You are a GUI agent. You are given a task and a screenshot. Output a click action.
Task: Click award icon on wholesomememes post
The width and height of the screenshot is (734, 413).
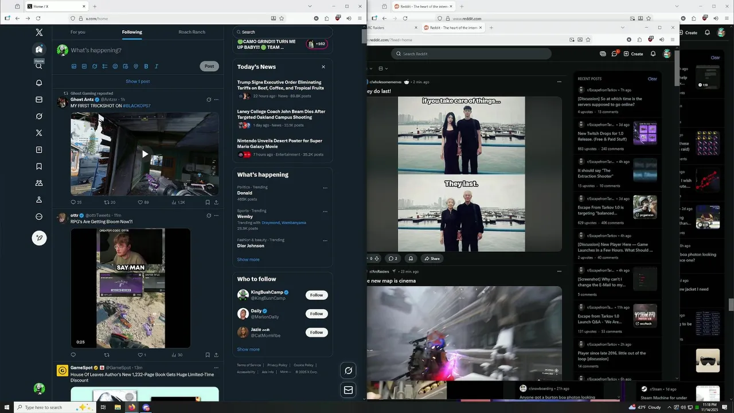410,259
